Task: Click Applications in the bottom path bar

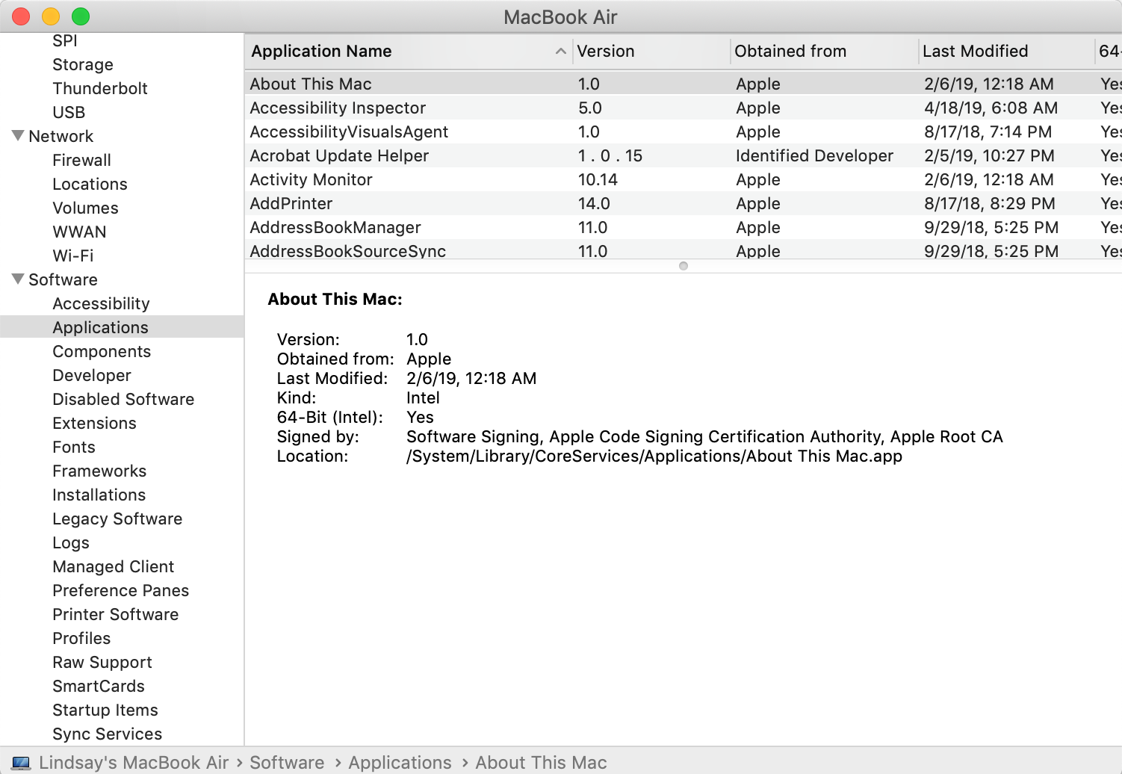Action: [x=400, y=763]
